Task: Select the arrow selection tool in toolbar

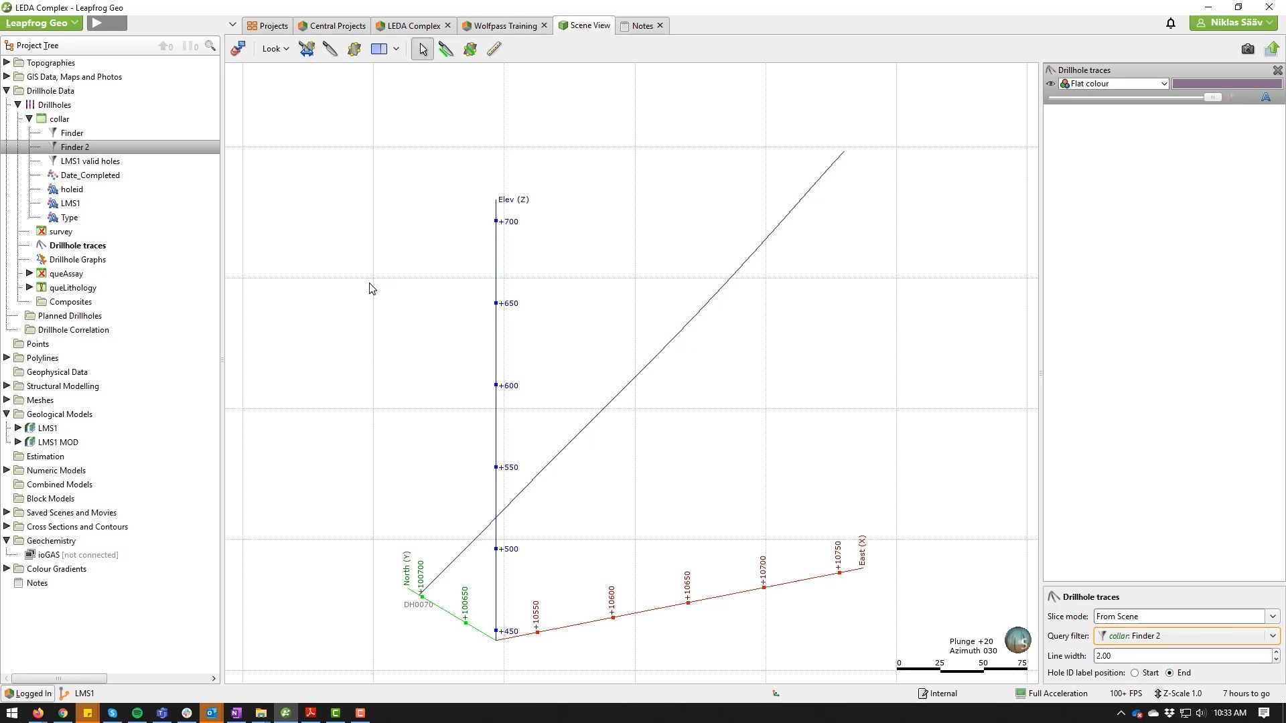Action: point(422,48)
